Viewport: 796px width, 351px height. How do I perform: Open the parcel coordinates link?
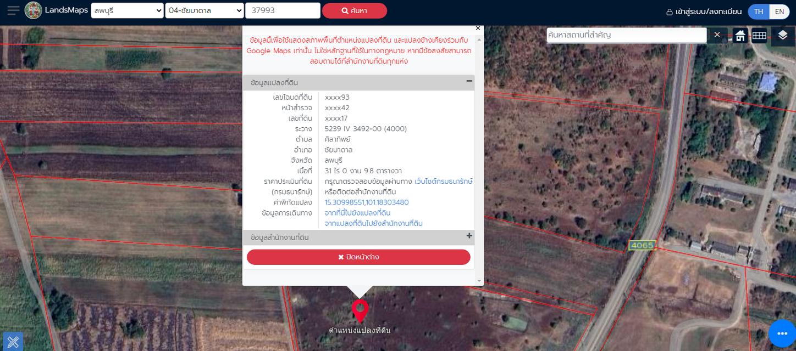(367, 202)
